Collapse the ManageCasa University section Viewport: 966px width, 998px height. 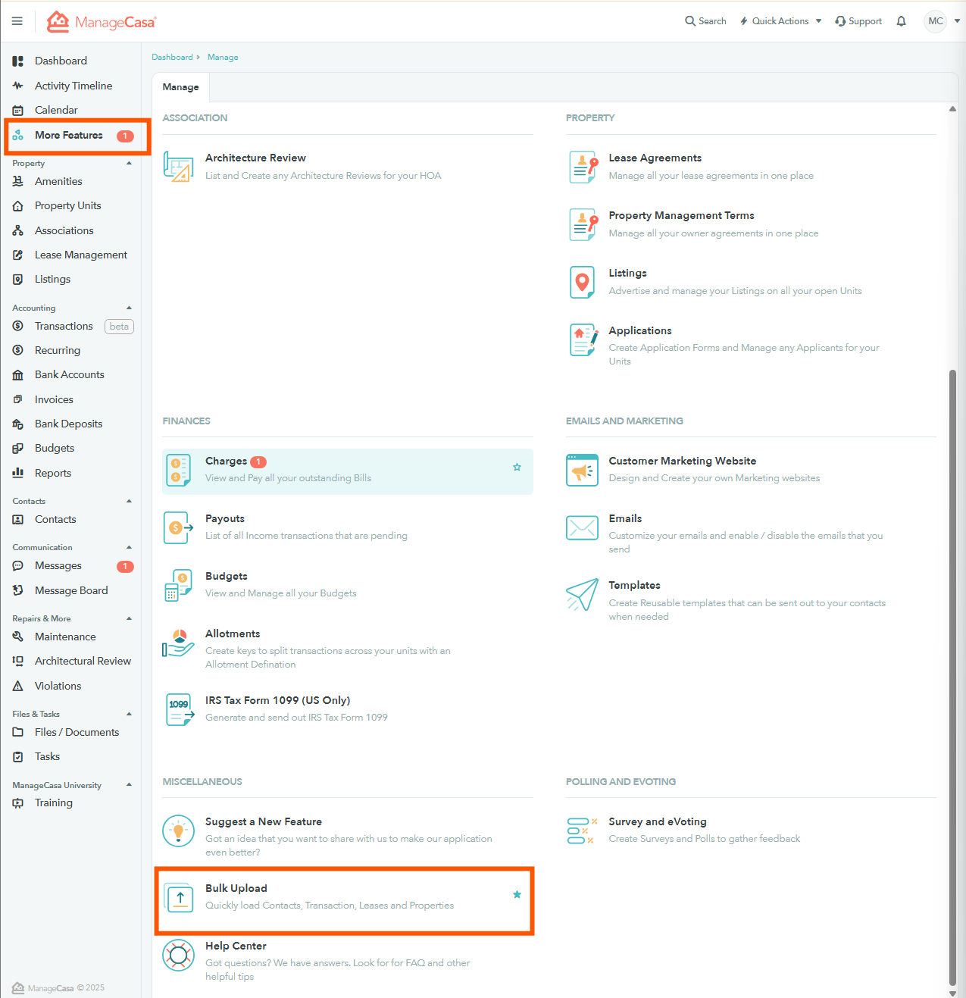click(129, 785)
